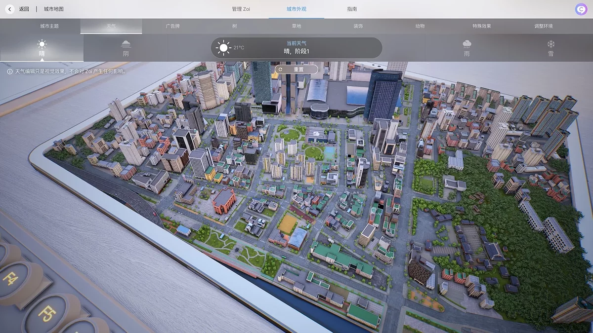Open the 动物 animals category
The height and width of the screenshot is (333, 593).
pyautogui.click(x=420, y=26)
